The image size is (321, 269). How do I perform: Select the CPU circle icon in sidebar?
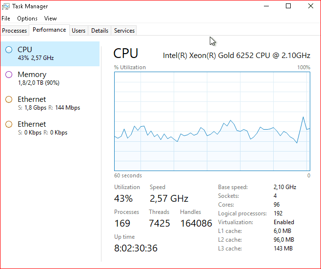point(9,49)
